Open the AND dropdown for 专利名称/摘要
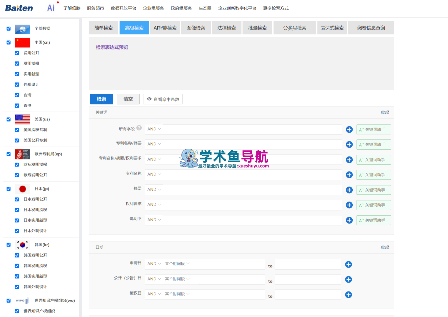 [154, 144]
